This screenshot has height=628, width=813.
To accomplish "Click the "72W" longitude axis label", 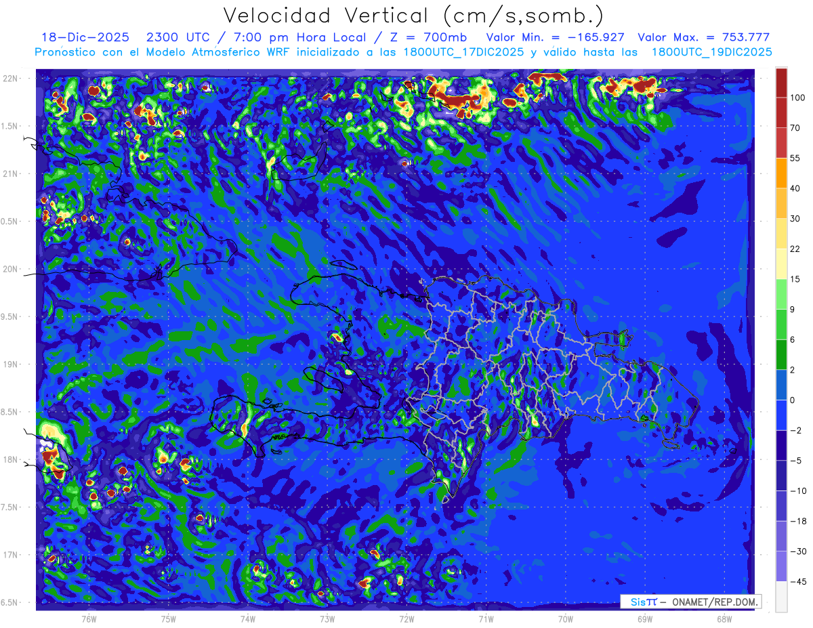I will pos(406,618).
